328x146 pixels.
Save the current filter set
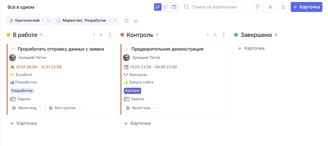click(x=127, y=21)
